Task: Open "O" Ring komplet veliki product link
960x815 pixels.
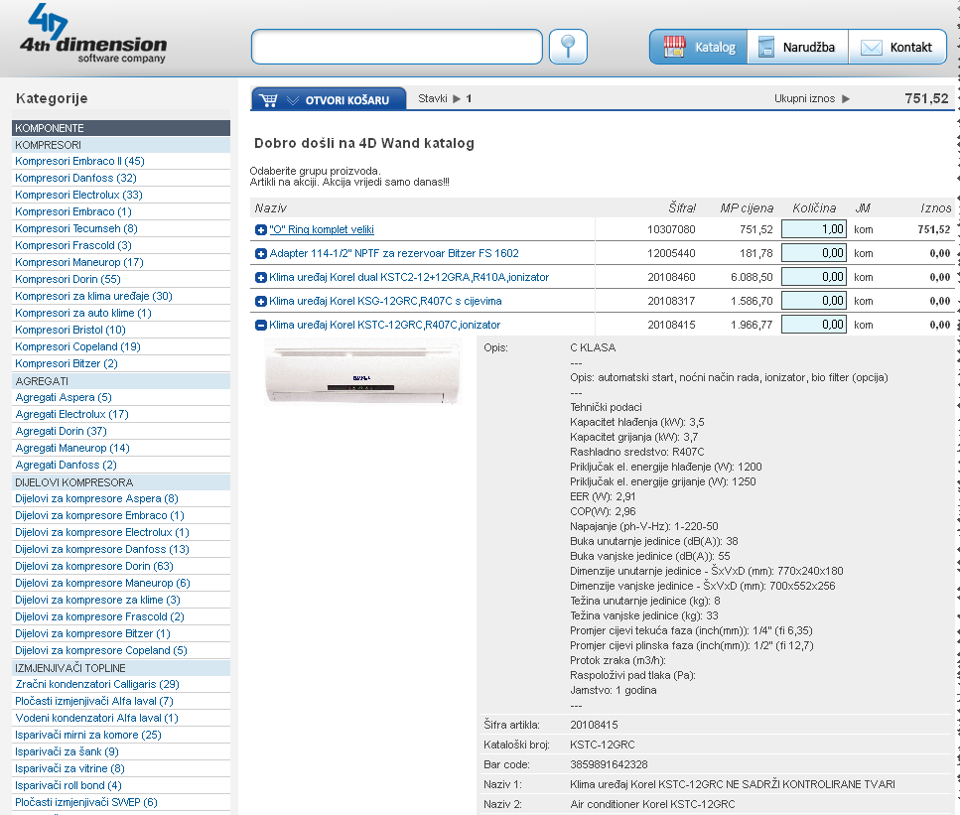Action: point(322,229)
